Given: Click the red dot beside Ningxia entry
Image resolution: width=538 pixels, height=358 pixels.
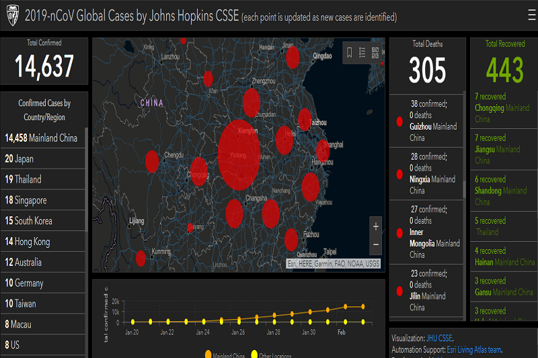Looking at the screenshot, I should 399,174.
